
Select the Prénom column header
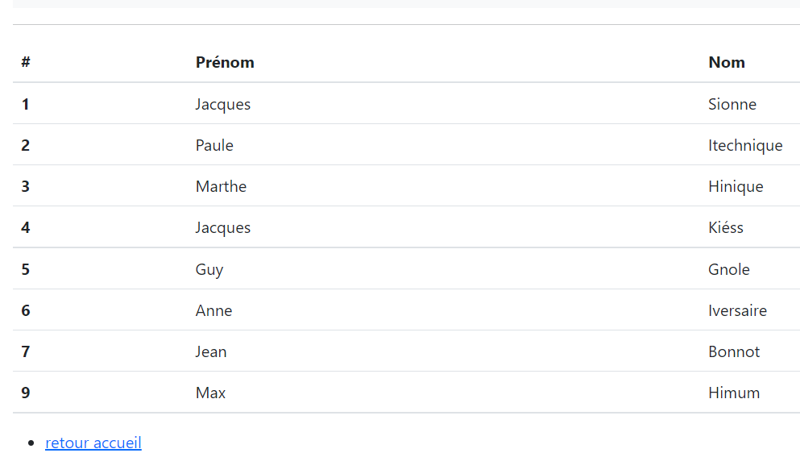coord(225,62)
